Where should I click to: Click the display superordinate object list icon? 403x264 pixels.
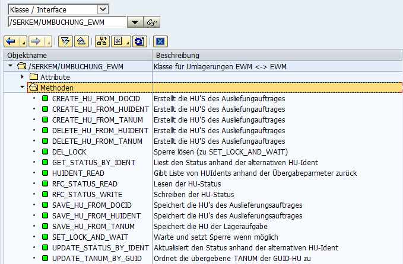pos(101,41)
